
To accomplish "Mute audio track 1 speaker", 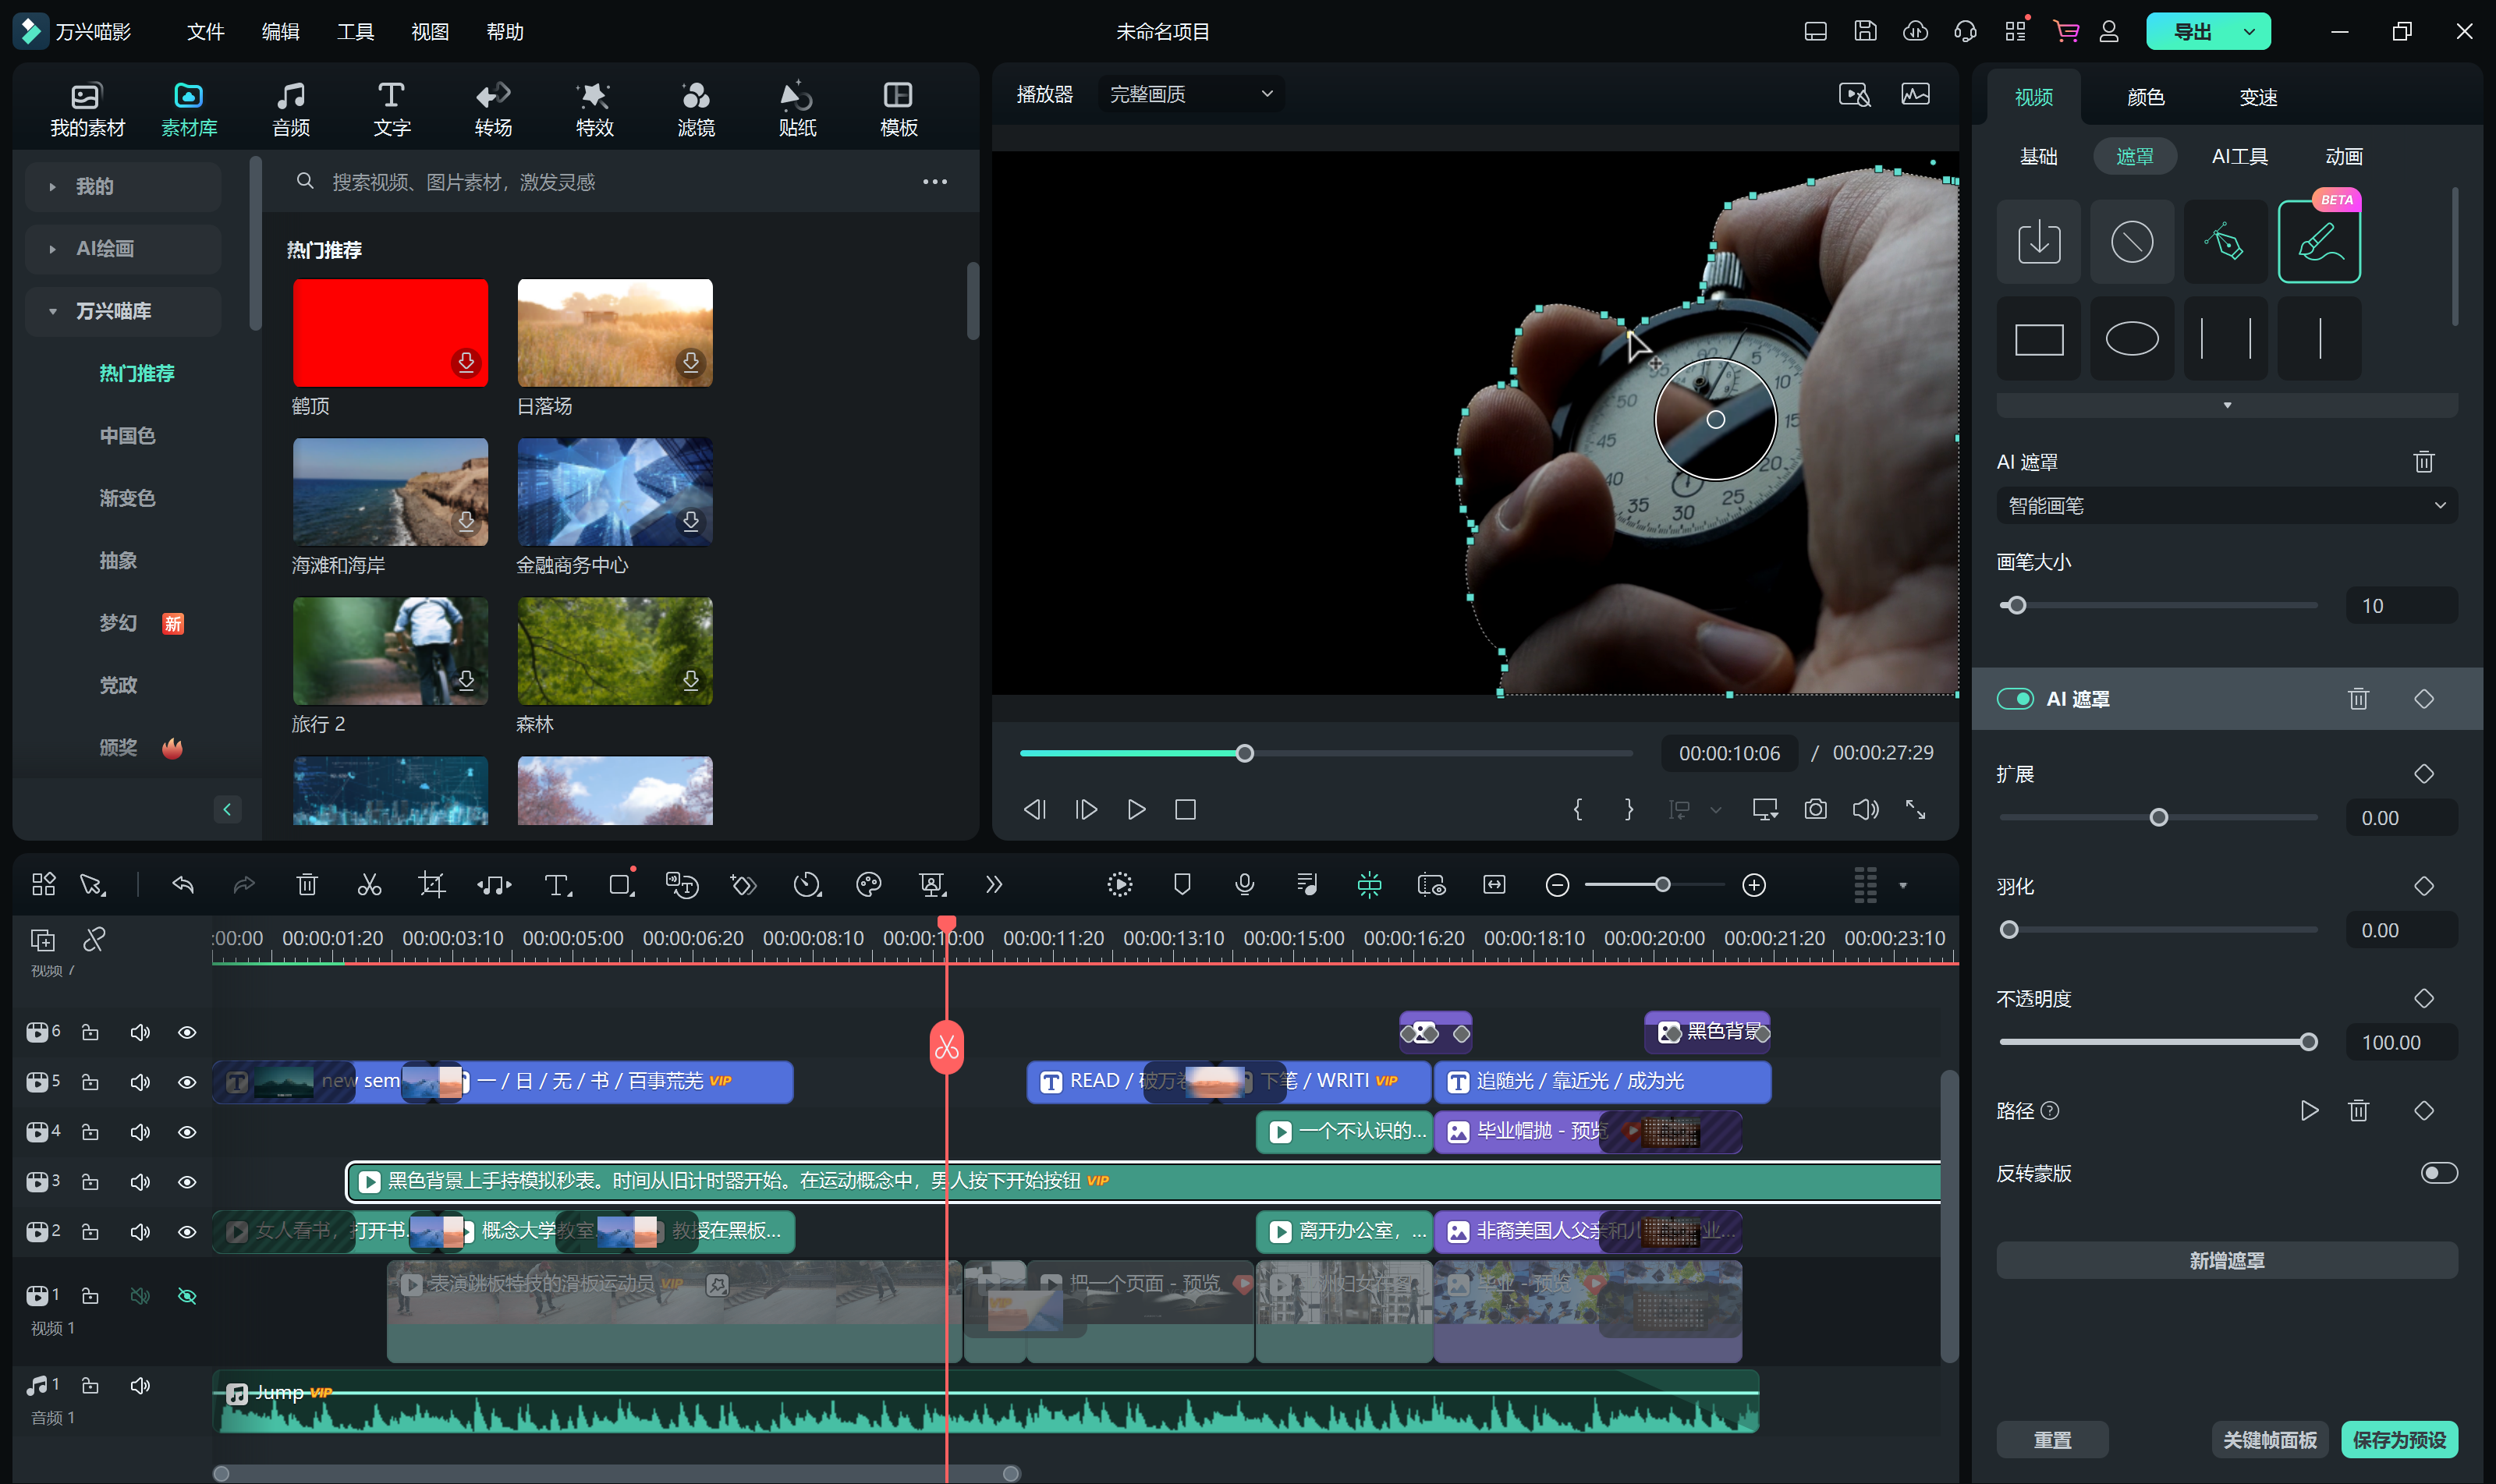I will tap(140, 1386).
